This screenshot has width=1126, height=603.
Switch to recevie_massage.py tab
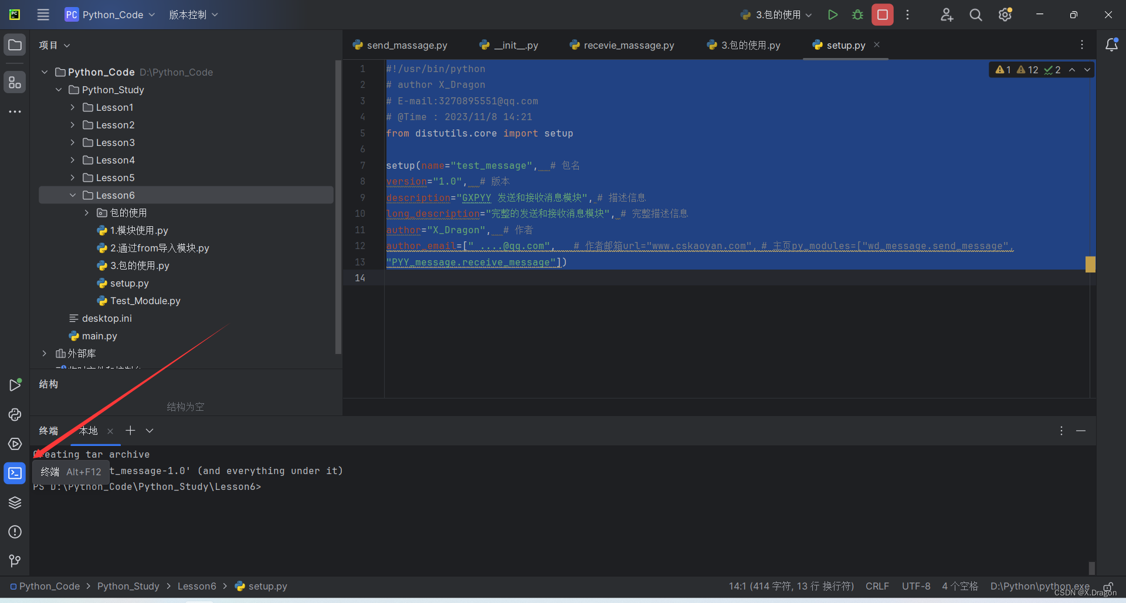pos(622,45)
